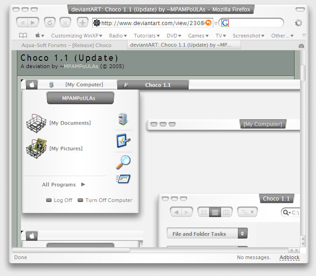
Task: Open the TV bookmarks dropdown
Action: pyautogui.click(x=221, y=36)
